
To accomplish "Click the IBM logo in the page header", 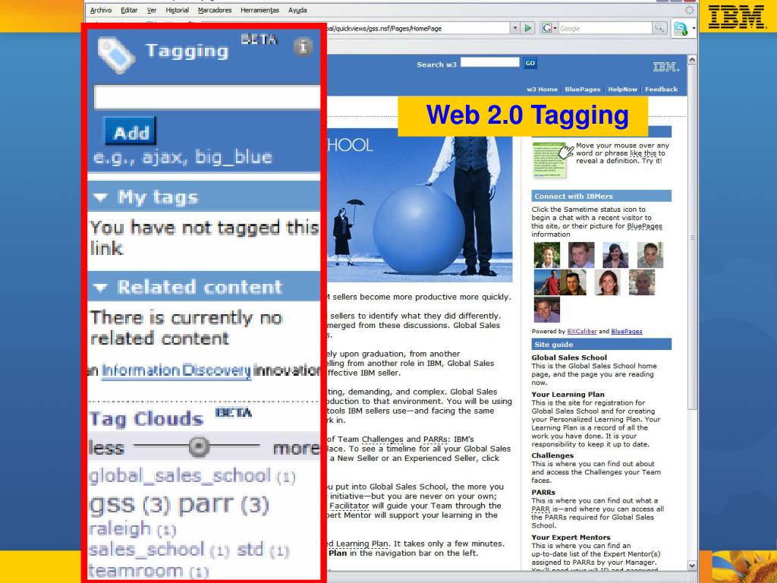I will pos(666,67).
